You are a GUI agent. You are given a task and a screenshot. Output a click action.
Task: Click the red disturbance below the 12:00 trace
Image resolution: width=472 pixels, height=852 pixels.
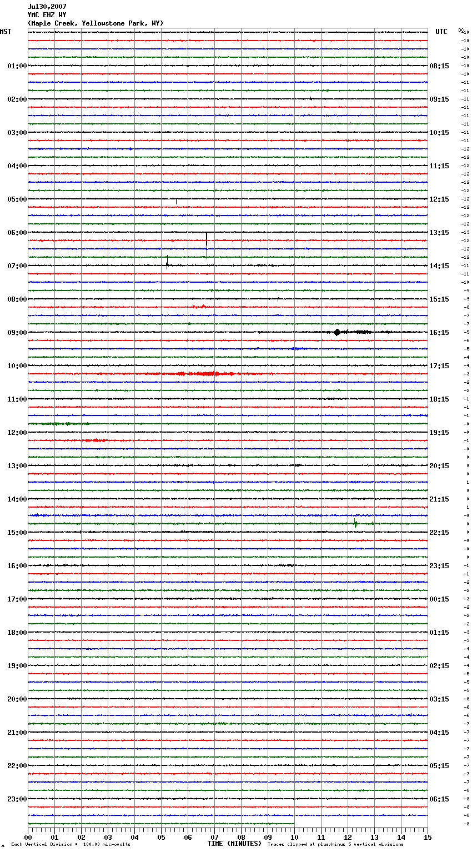tap(96, 440)
